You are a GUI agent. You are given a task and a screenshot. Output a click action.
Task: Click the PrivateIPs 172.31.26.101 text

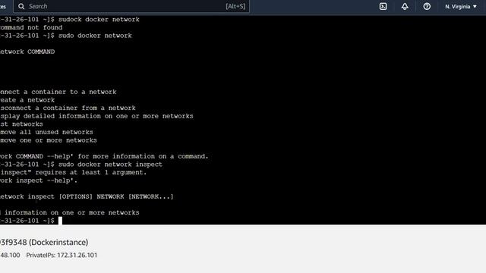click(x=62, y=255)
